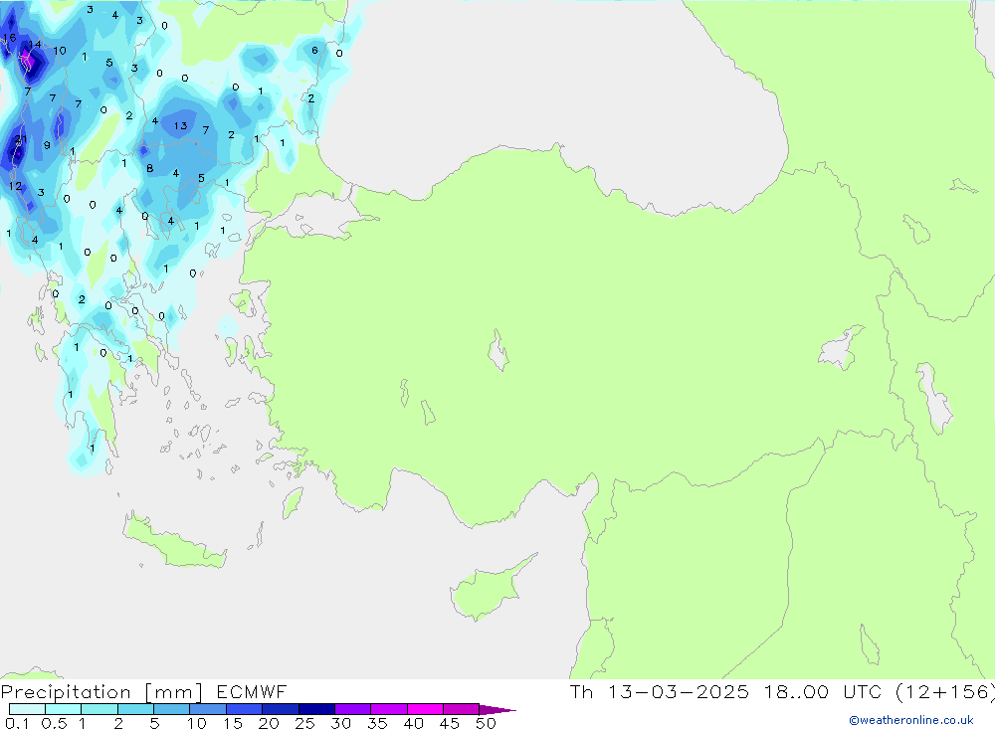Select the 20–25 mm legend color box

pyautogui.click(x=280, y=709)
